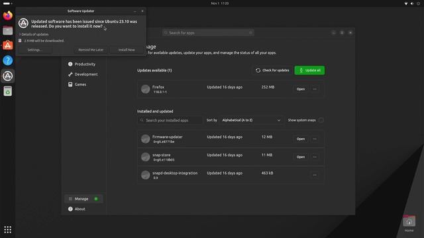Click the firmware-updater app icon

145,139
